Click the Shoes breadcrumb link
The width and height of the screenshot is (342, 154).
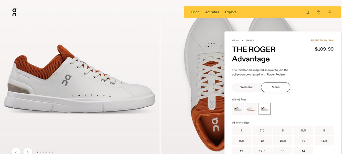coord(250,41)
